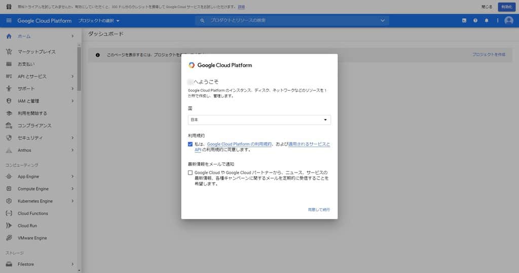Expand the プロジェクトの選択 project selector

(x=99, y=21)
